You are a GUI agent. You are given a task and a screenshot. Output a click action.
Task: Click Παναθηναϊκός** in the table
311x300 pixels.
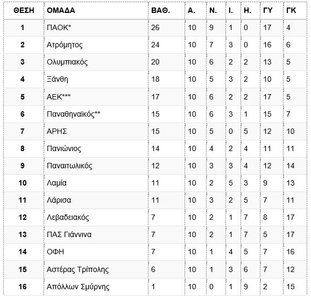74,114
